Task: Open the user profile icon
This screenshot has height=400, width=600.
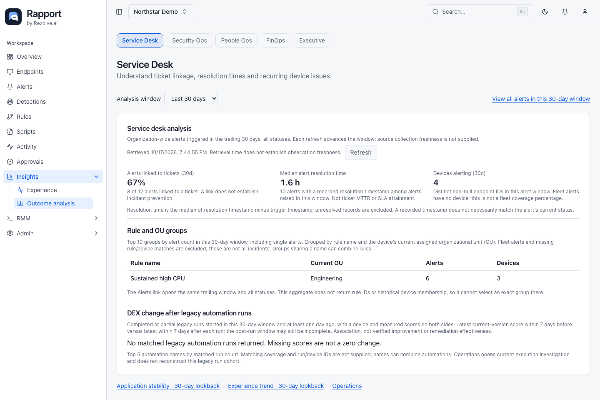Action: tap(585, 12)
